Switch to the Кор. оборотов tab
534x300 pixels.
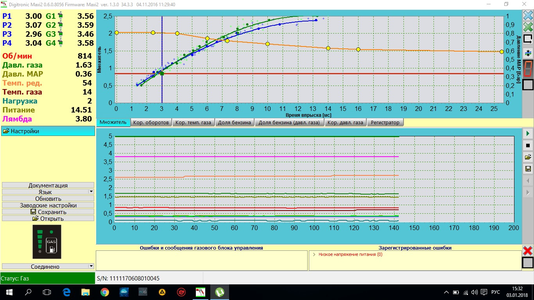151,123
